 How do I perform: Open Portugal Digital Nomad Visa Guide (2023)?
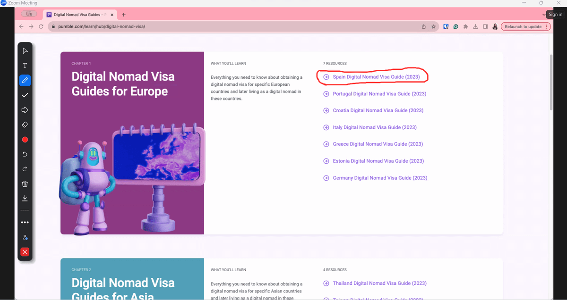(x=379, y=94)
